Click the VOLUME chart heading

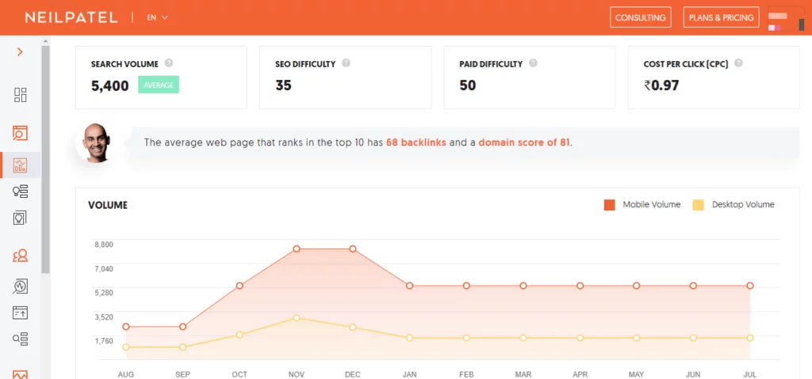pos(108,205)
